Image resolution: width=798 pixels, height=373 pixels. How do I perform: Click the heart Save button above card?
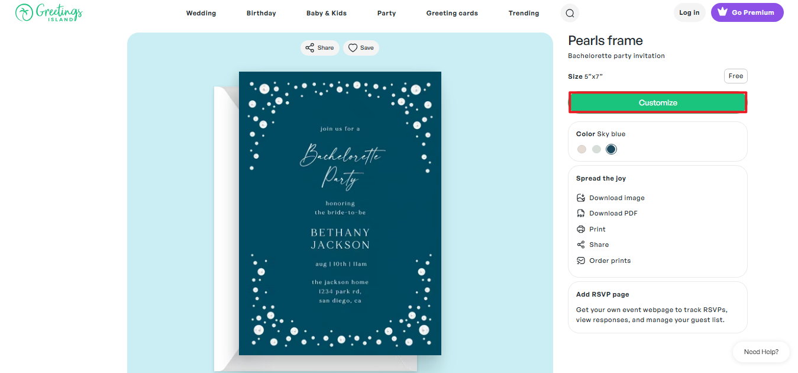point(361,48)
